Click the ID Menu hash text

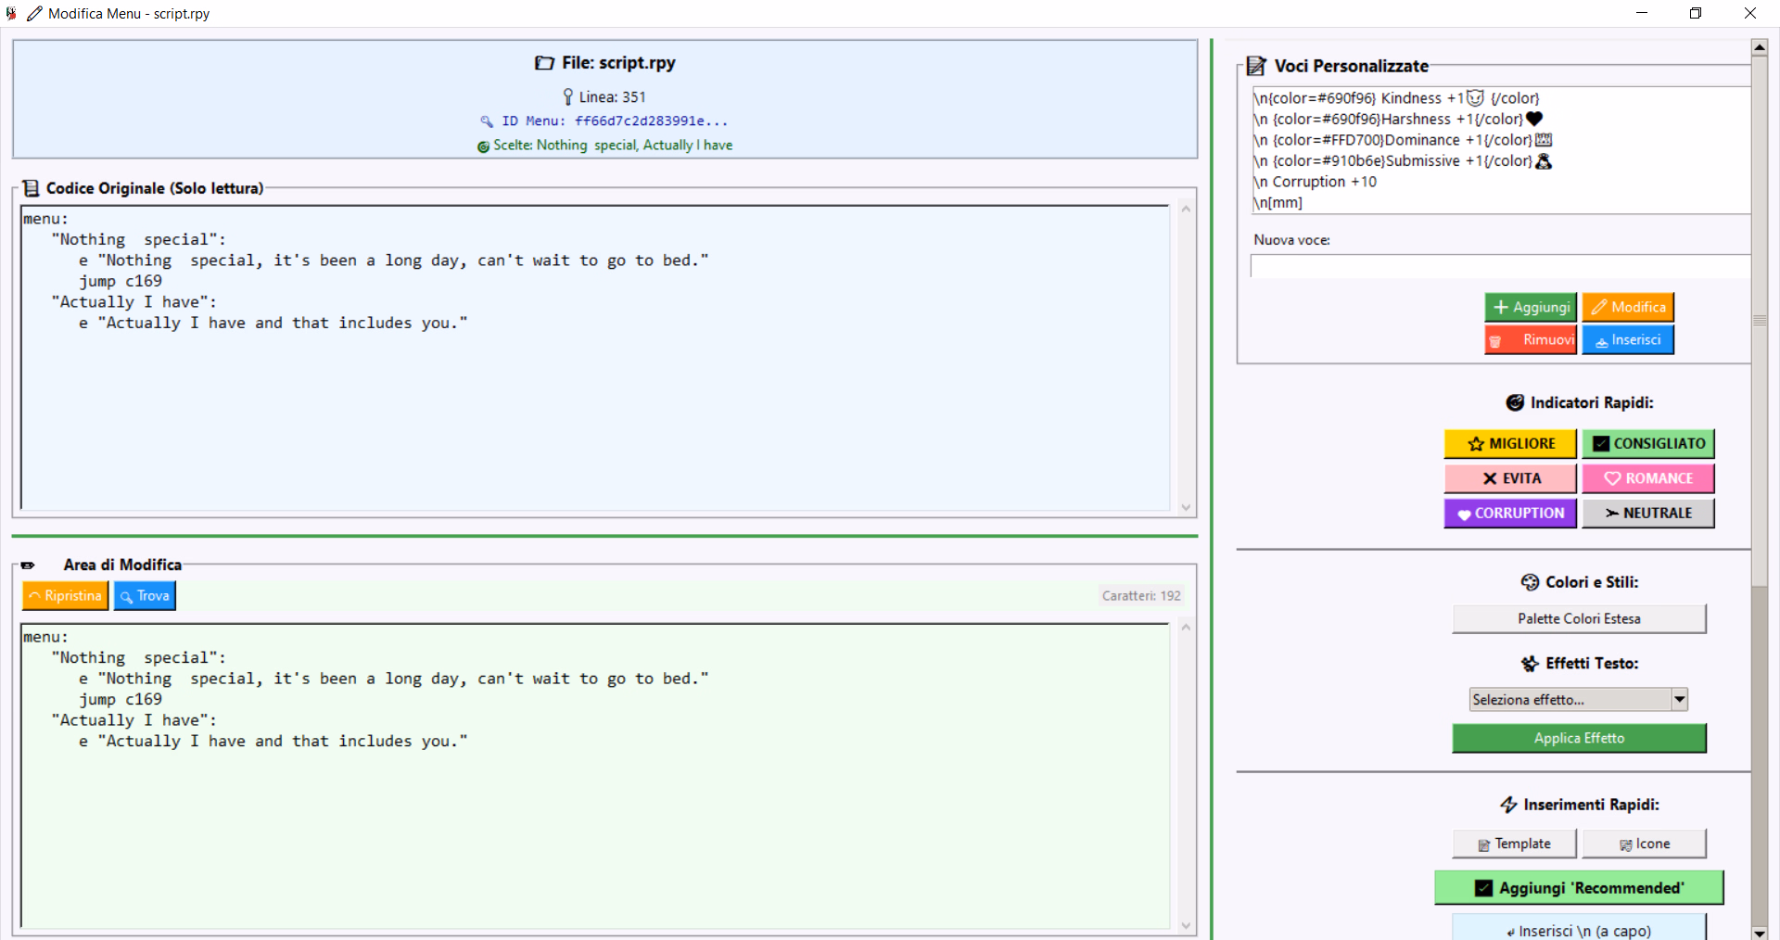tap(651, 121)
